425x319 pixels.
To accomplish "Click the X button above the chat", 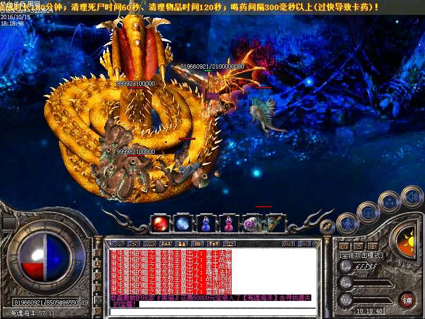I will pos(304,244).
